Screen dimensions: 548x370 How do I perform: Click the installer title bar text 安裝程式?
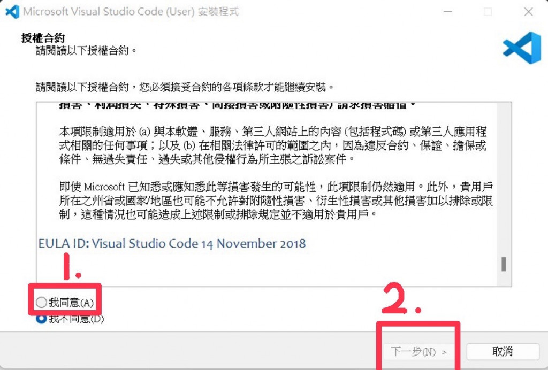coord(218,12)
